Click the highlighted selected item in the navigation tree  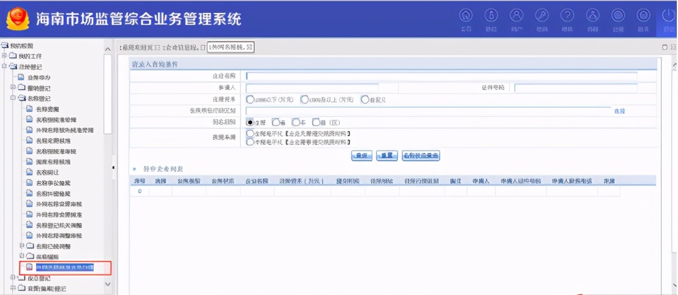[x=64, y=267]
